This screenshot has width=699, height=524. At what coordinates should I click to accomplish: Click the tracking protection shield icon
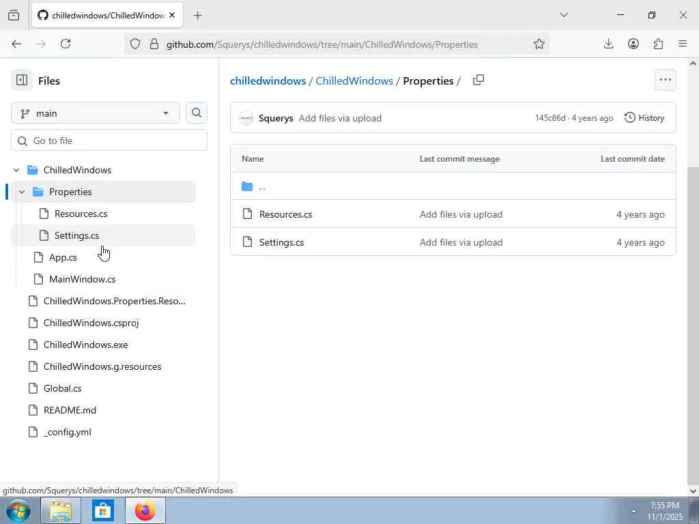click(135, 44)
